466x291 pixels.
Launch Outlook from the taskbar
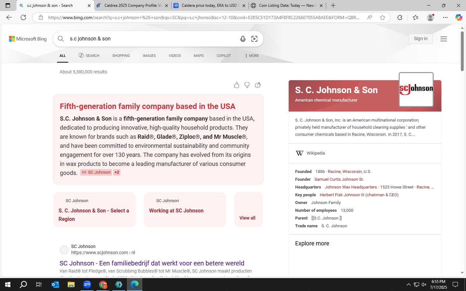click(x=55, y=285)
